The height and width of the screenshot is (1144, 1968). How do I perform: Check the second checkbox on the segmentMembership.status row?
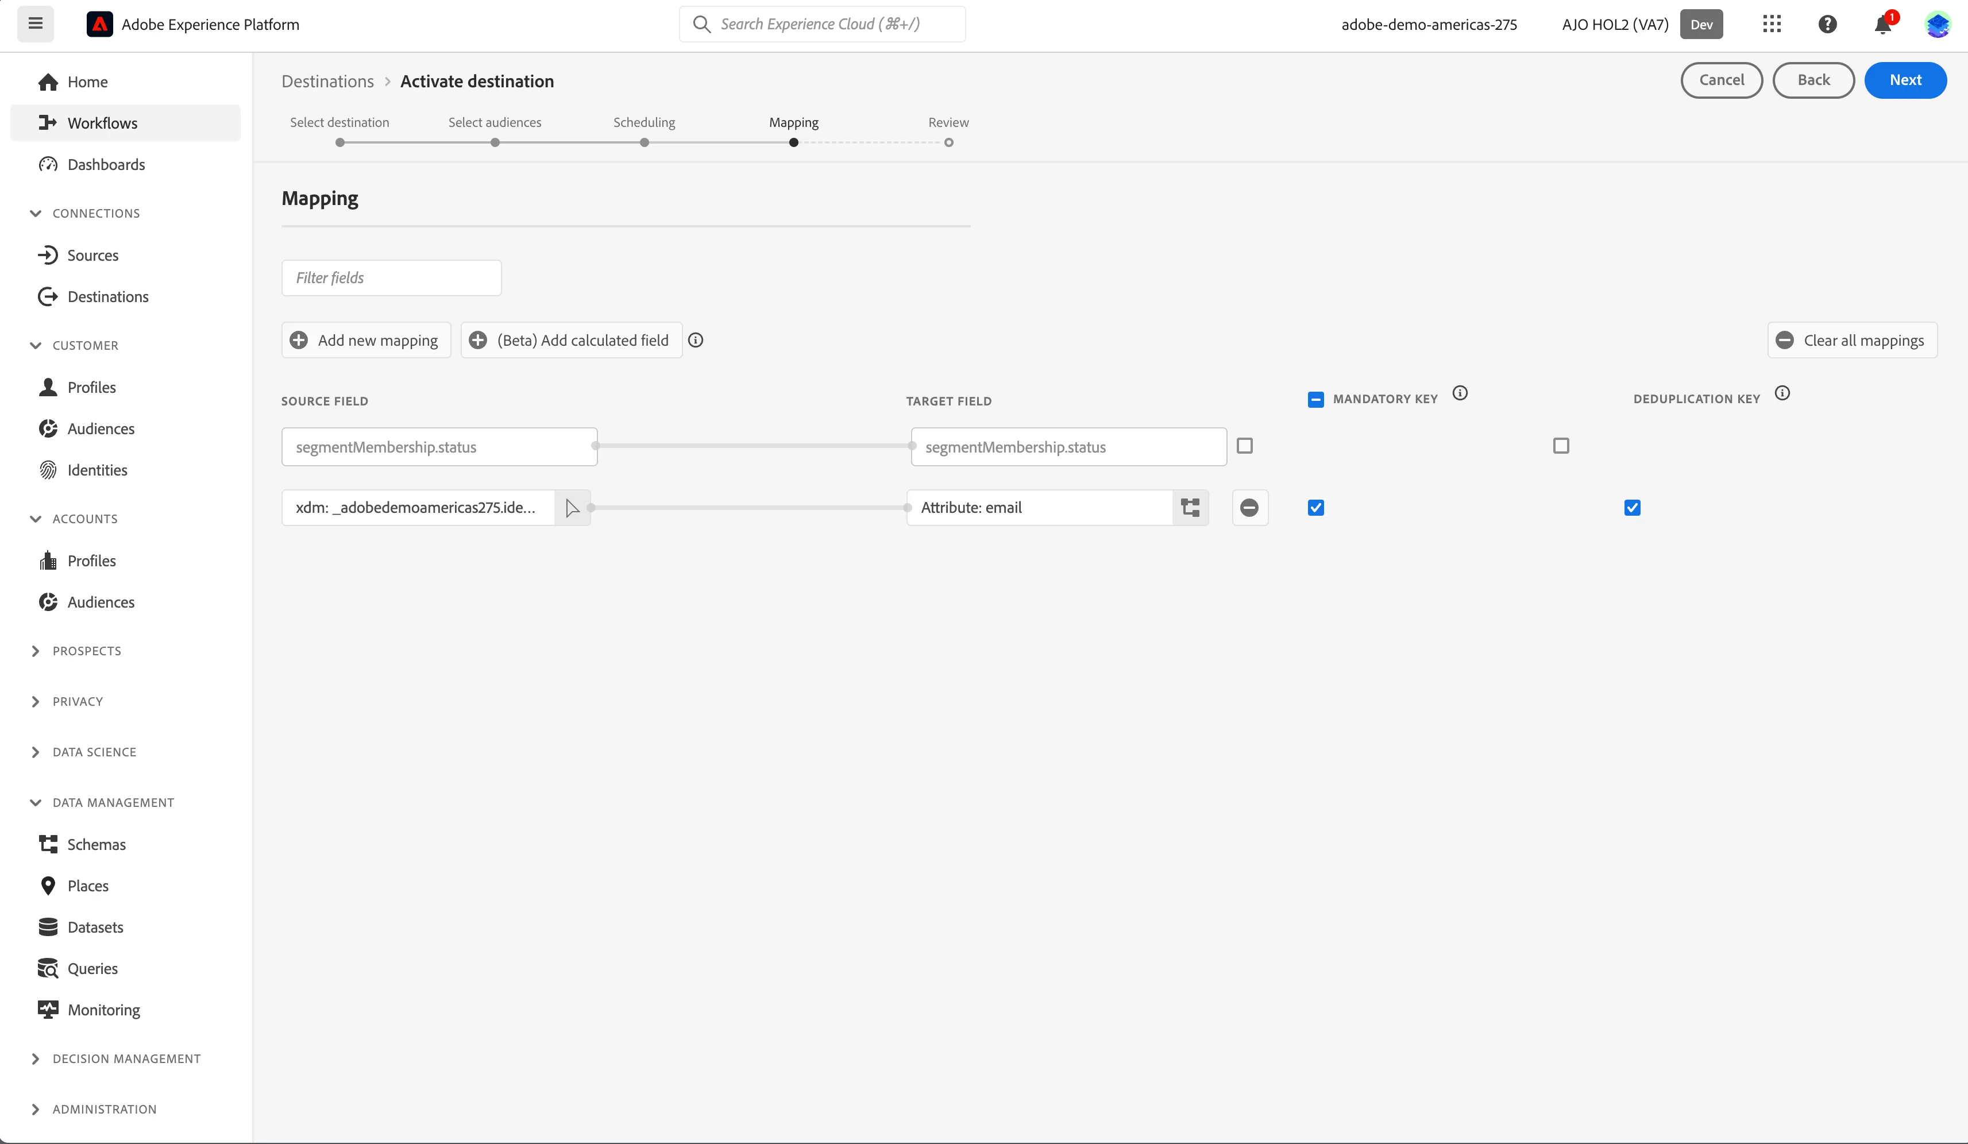1561,446
